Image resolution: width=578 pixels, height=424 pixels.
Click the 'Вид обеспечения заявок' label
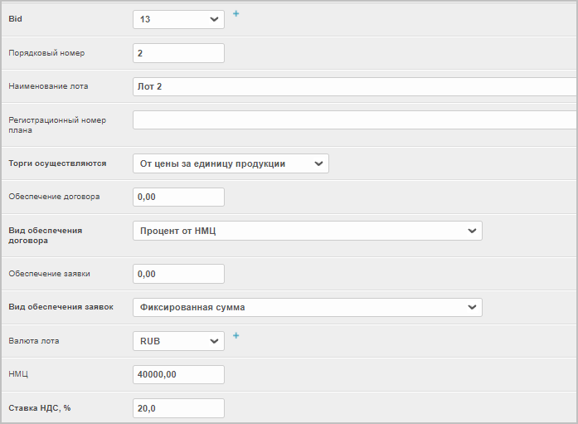[60, 307]
